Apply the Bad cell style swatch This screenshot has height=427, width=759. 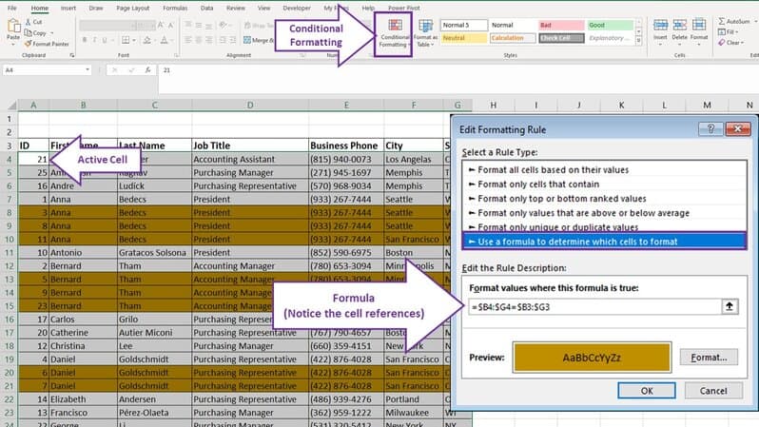click(561, 25)
